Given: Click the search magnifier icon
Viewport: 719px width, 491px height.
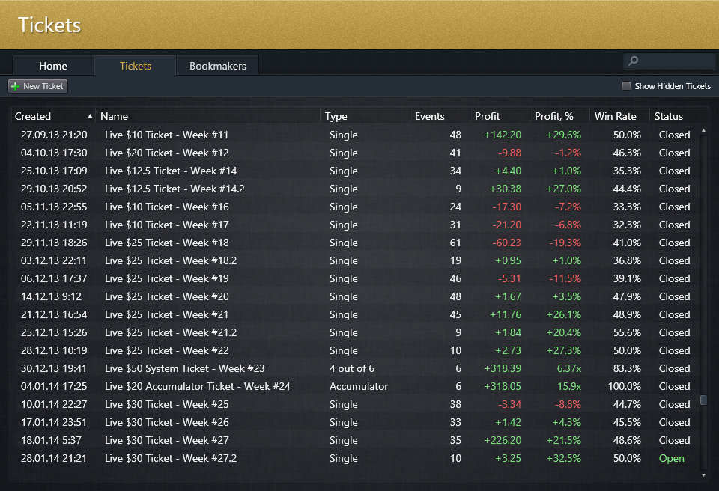Looking at the screenshot, I should 633,61.
